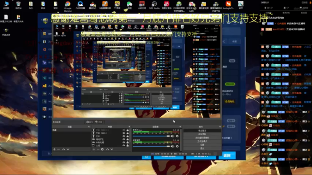This screenshot has width=312, height=175.
Task: Open OBS 设置 settings button
Action: pos(202,145)
